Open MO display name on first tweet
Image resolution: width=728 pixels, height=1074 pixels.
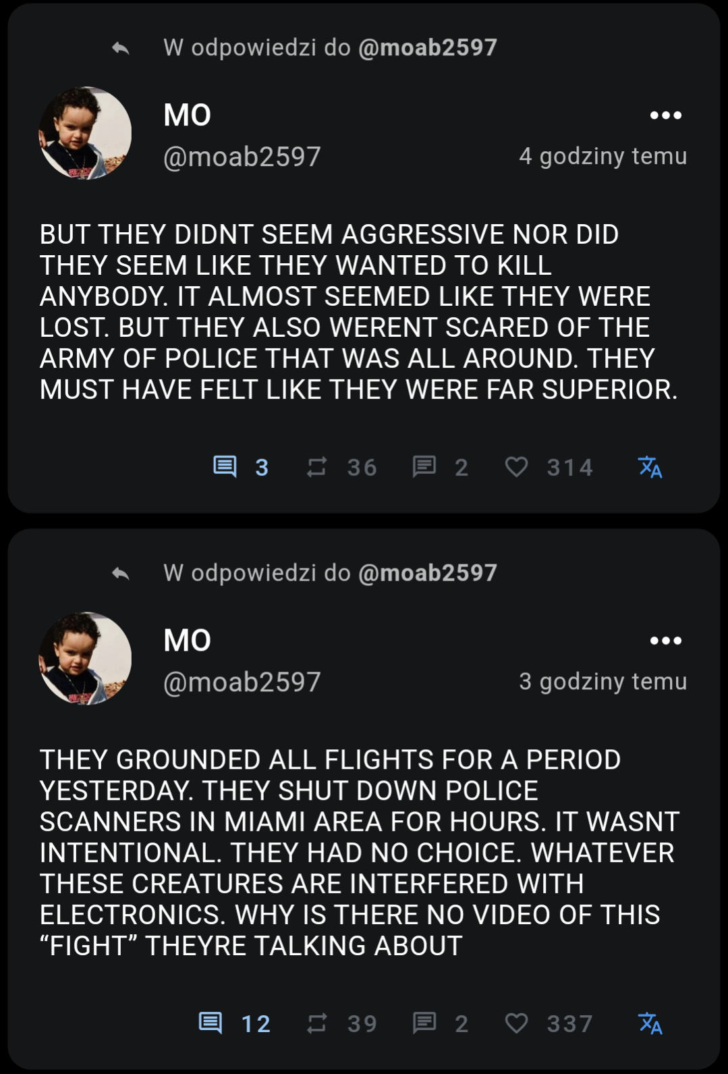point(188,115)
